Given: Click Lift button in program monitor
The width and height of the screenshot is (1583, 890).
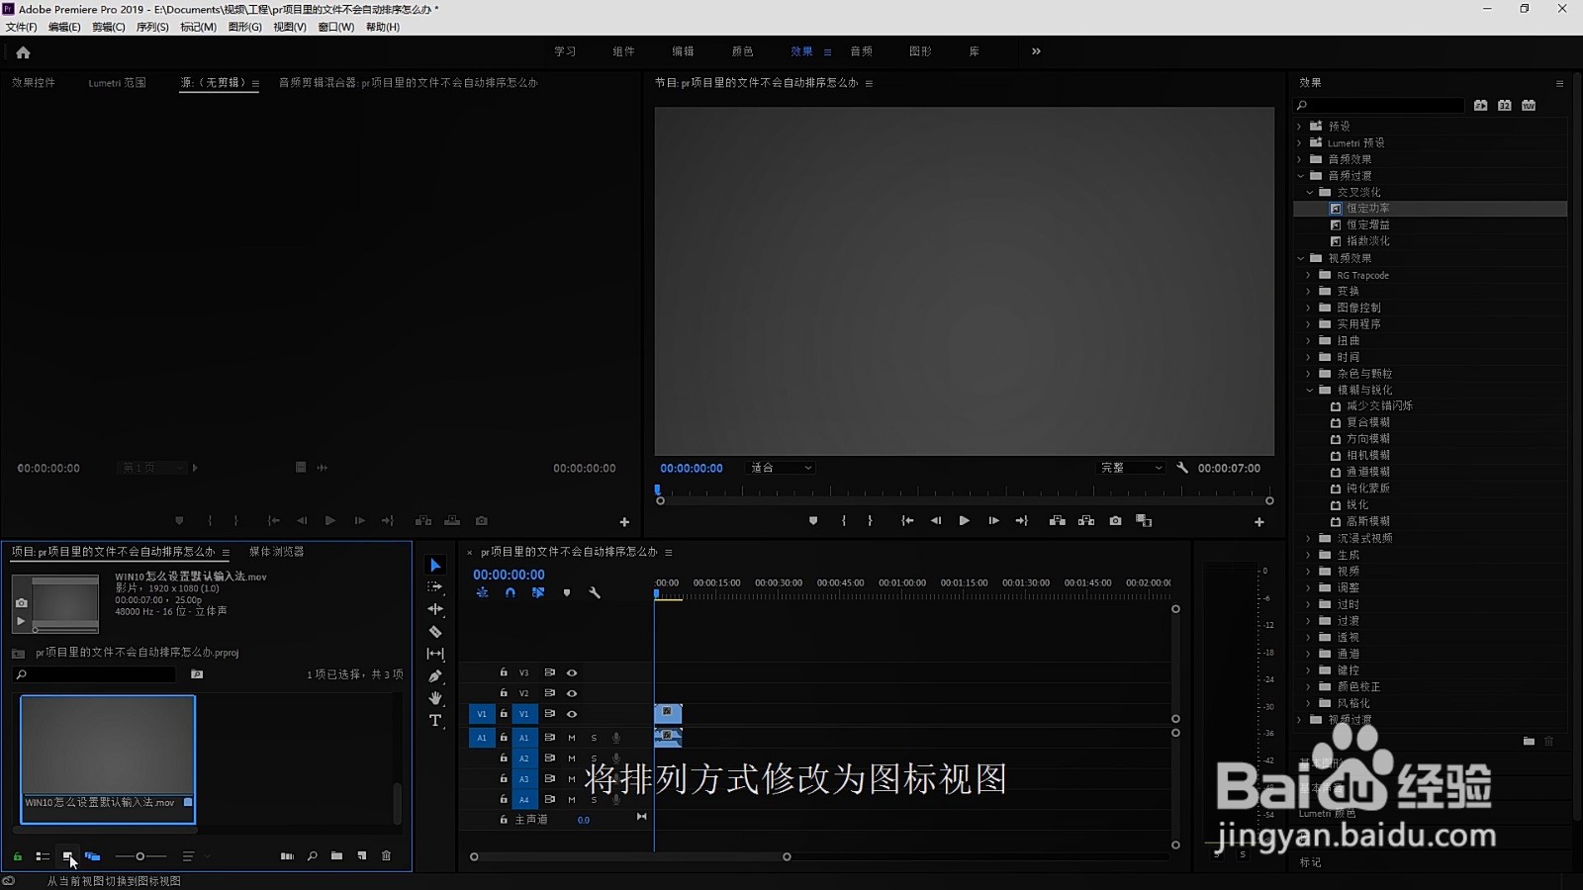Looking at the screenshot, I should 1058,521.
